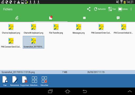Select Chat no keyboard.png thumbnail
Screen dimensions: 135x95
11,27
